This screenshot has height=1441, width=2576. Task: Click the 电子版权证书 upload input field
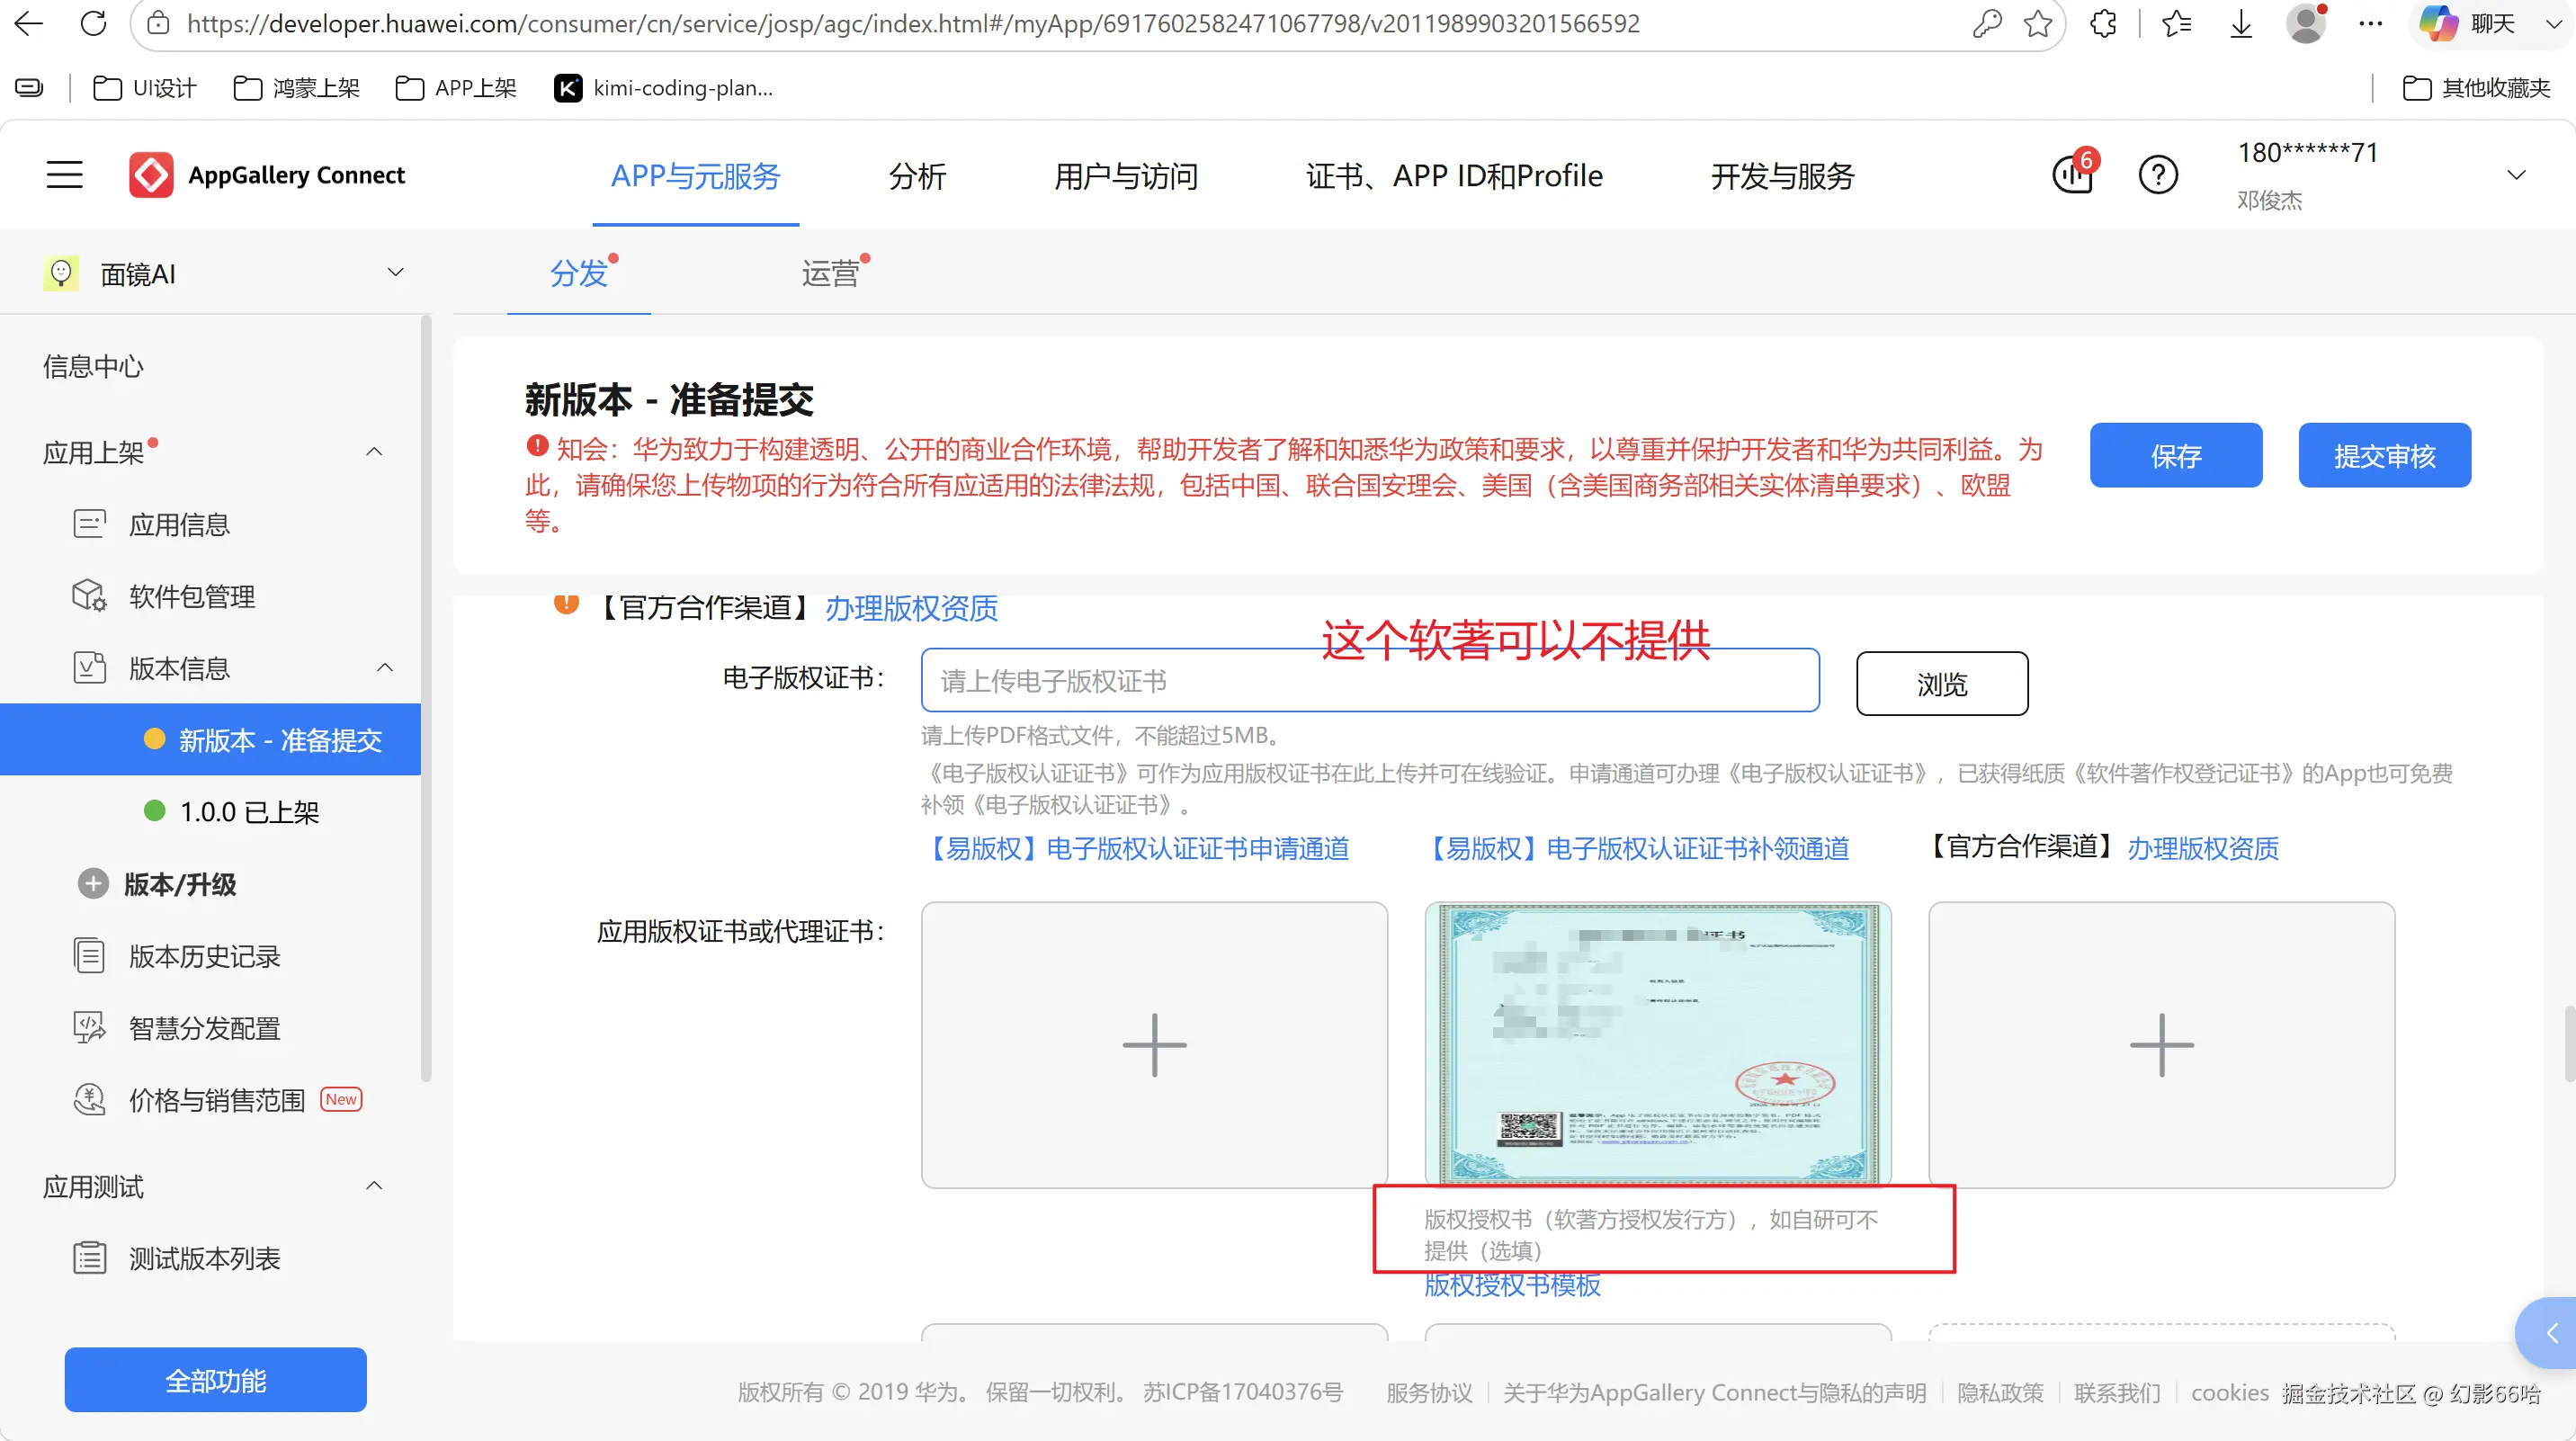pyautogui.click(x=1370, y=680)
